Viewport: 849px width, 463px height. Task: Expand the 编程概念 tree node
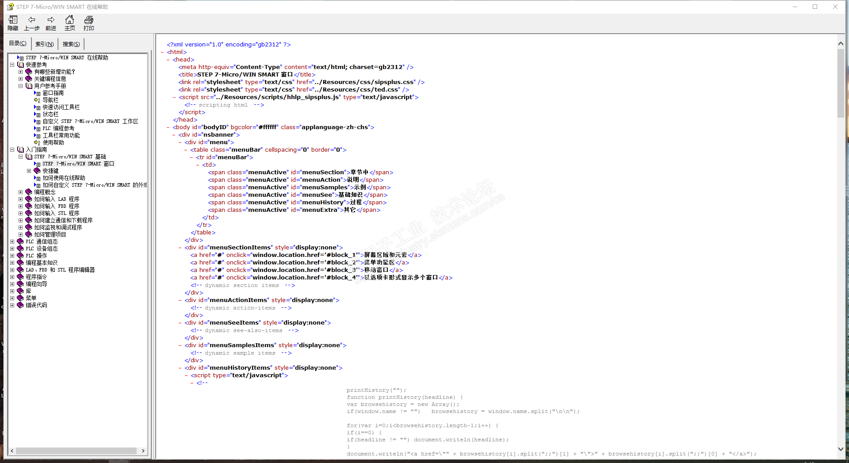[20, 192]
